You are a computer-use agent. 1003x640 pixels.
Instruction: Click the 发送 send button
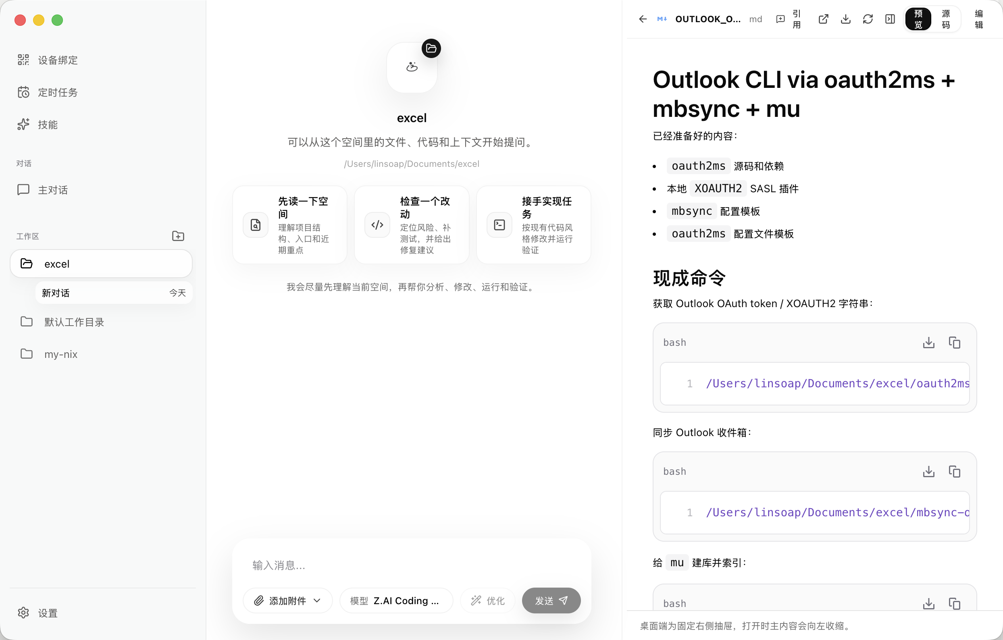click(x=551, y=601)
